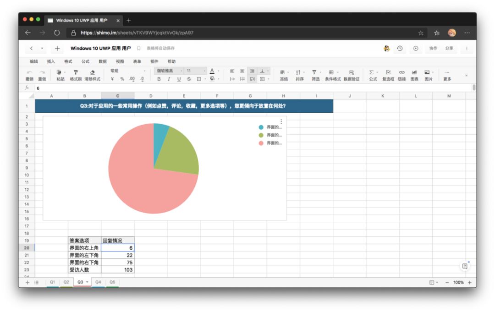Click the merge cells icon
Image resolution: width=495 pixels, height=312 pixels.
(x=262, y=79)
